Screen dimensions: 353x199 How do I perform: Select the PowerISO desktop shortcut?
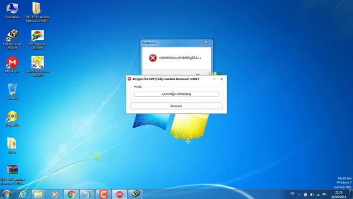[x=12, y=119]
